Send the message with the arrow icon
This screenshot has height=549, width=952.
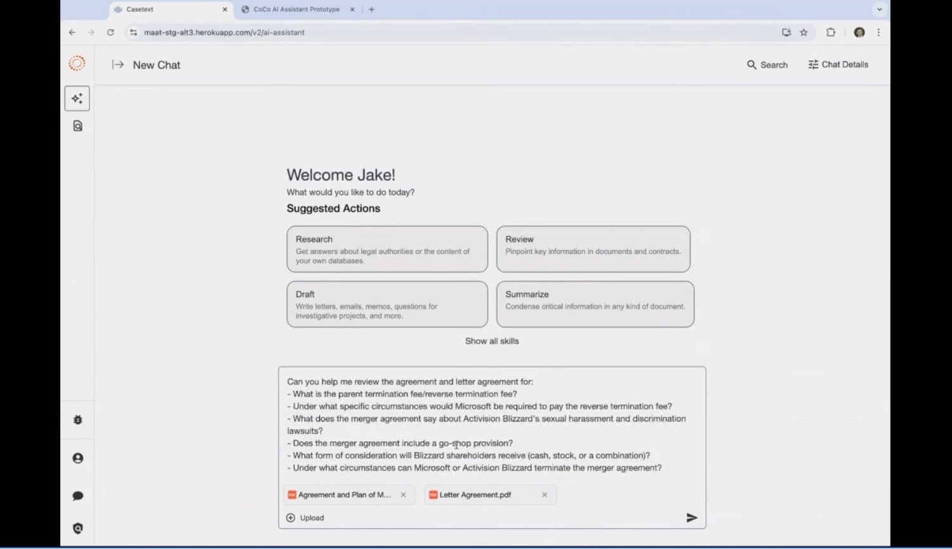pyautogui.click(x=692, y=518)
